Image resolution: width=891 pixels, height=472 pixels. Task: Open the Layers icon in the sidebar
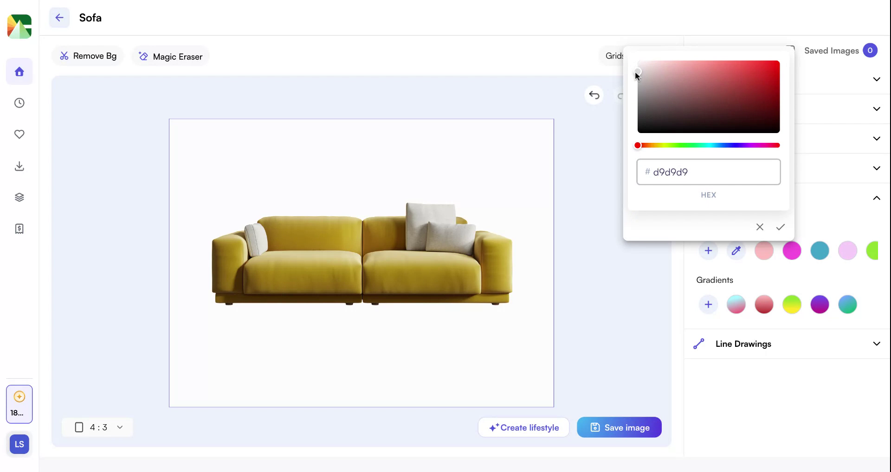click(19, 197)
